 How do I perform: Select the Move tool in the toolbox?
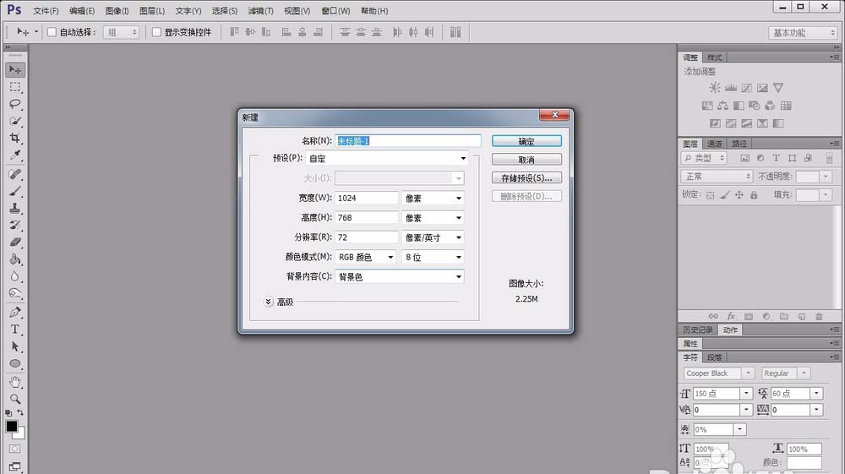coord(15,69)
